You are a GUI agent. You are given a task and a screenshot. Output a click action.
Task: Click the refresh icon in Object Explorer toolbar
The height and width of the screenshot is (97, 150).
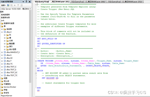[22, 5]
